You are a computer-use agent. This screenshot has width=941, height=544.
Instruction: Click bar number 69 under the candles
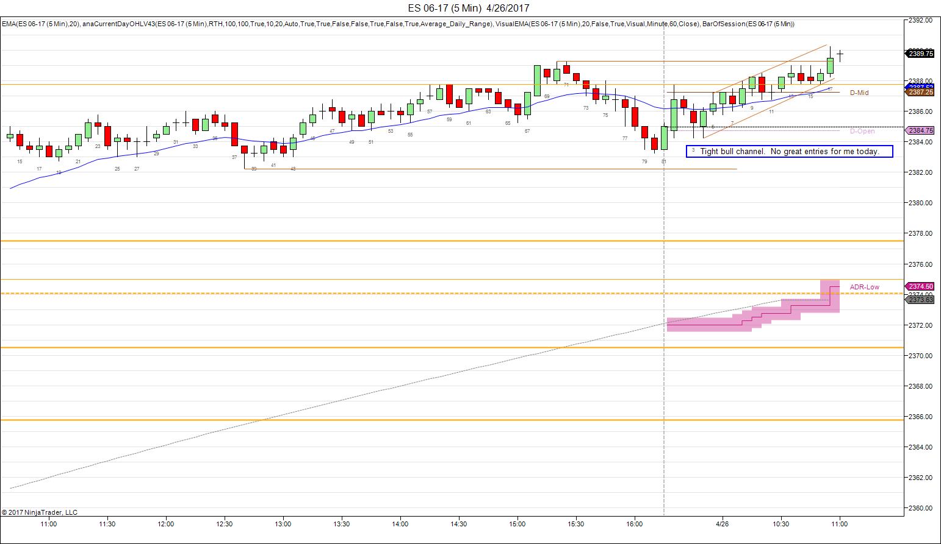pyautogui.click(x=547, y=96)
